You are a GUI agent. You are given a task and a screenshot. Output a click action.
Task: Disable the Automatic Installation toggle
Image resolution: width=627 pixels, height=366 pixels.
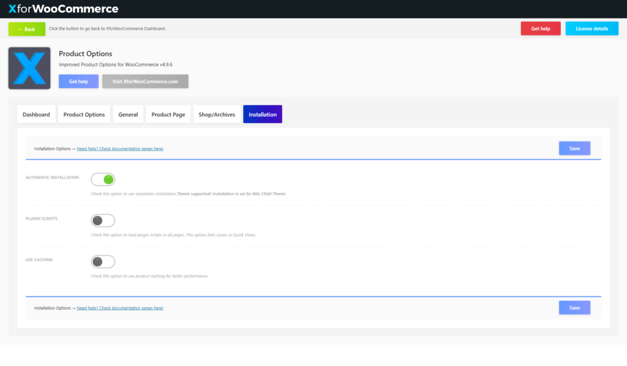(x=103, y=179)
